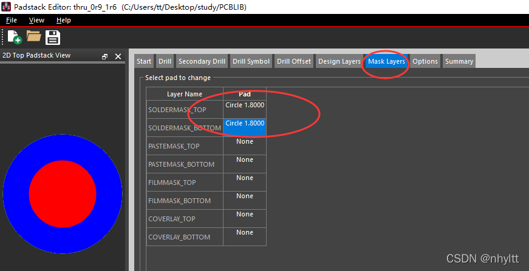Switch to the Start tab

pyautogui.click(x=144, y=61)
